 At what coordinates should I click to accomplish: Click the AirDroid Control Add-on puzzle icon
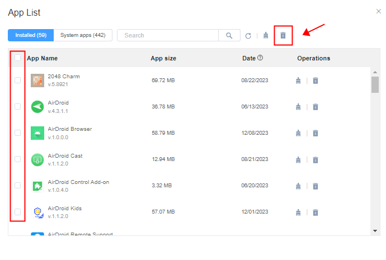click(37, 186)
